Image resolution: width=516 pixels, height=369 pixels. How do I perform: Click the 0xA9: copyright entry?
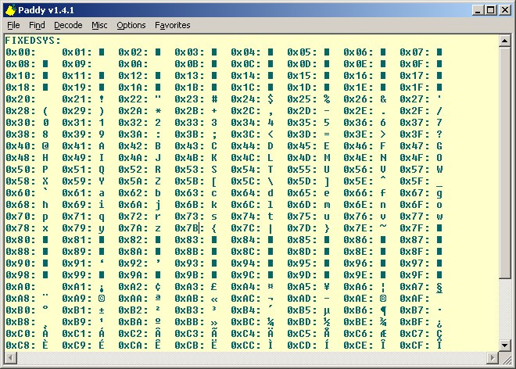pyautogui.click(x=83, y=299)
